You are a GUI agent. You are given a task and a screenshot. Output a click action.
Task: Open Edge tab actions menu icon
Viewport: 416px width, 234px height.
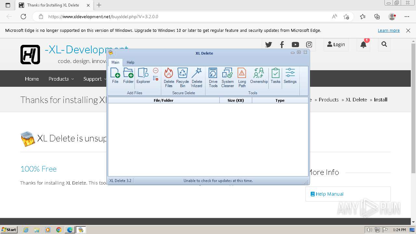tap(8, 5)
